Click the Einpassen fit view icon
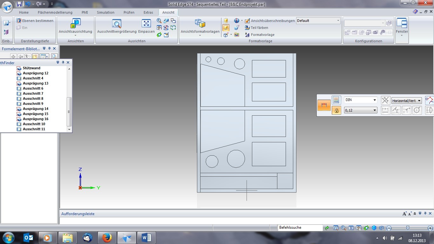 pos(146,24)
